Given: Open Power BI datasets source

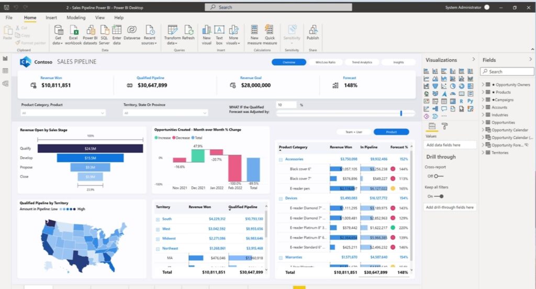Looking at the screenshot, I should coord(90,35).
